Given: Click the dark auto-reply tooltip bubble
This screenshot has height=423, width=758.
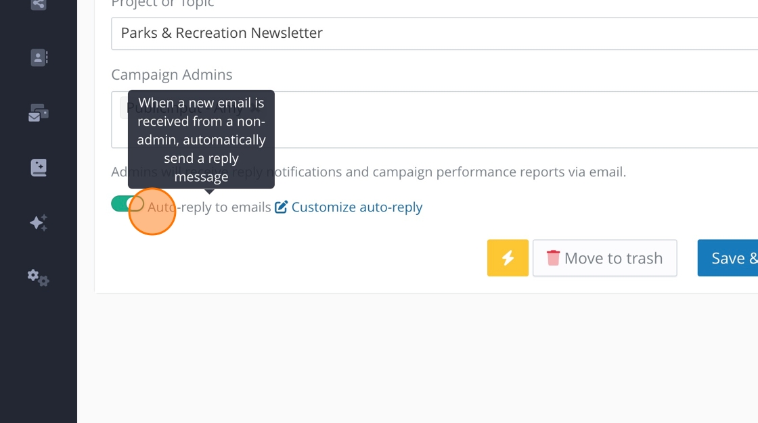Looking at the screenshot, I should [x=201, y=139].
